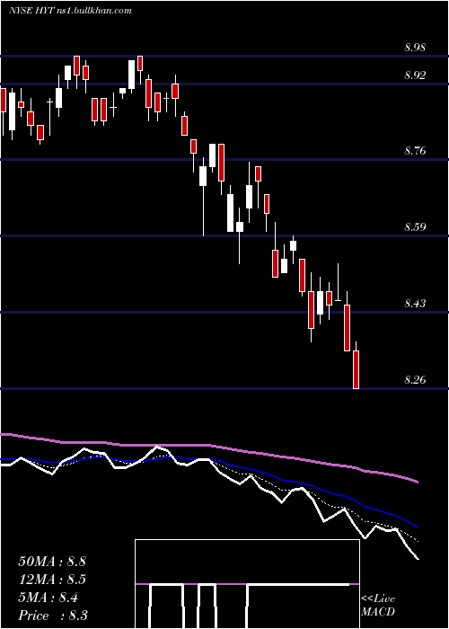The height and width of the screenshot is (629, 449).
Task: Click the 'NYSE HYT ns1.bullkhan.com' title text
Action: [70, 11]
